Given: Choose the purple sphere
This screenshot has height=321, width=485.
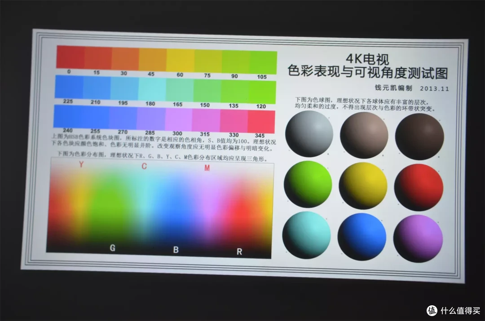Looking at the screenshot, I should click(x=418, y=238).
